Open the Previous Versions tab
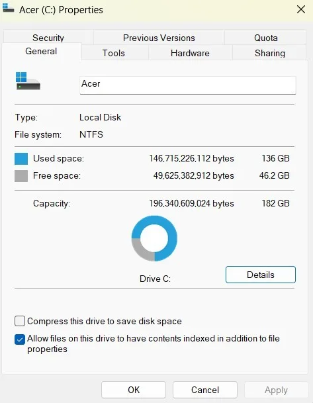313x403 pixels. 159,38
